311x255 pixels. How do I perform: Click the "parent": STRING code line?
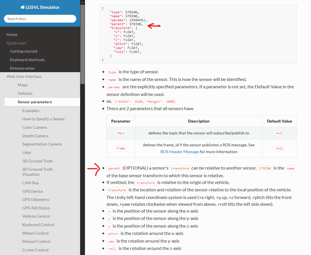(126, 24)
